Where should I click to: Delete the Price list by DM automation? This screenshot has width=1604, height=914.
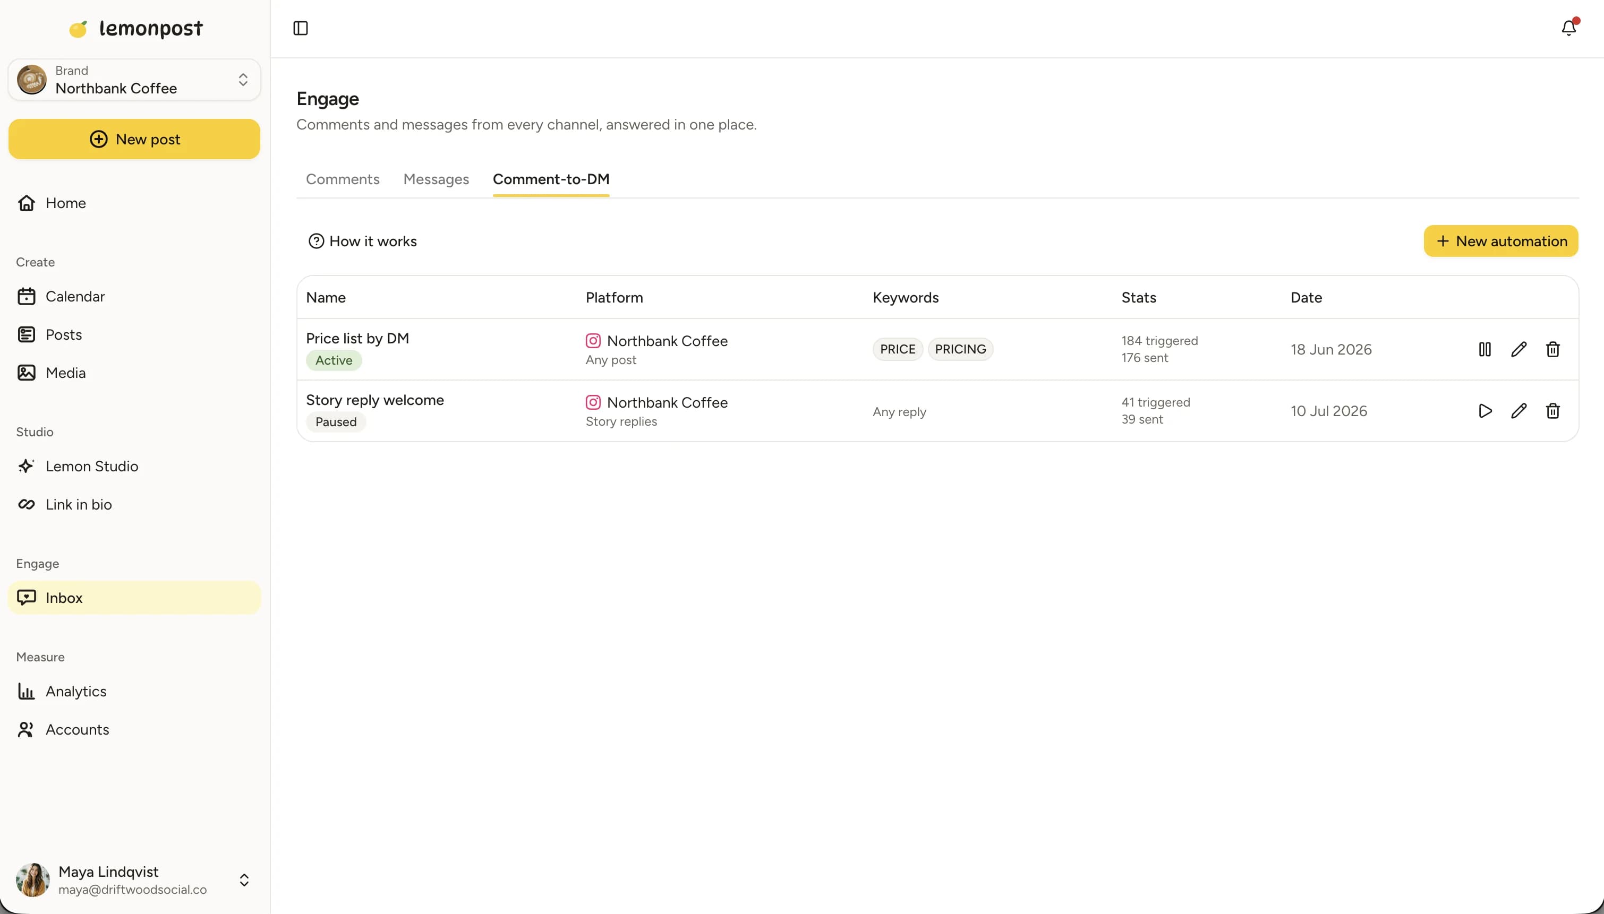click(x=1552, y=349)
